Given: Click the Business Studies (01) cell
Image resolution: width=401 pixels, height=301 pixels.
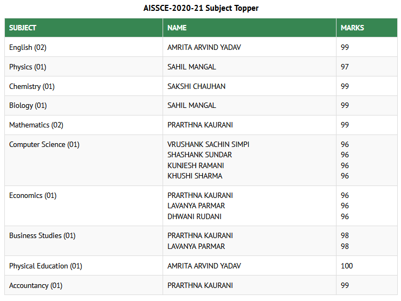Looking at the screenshot, I should [x=42, y=235].
